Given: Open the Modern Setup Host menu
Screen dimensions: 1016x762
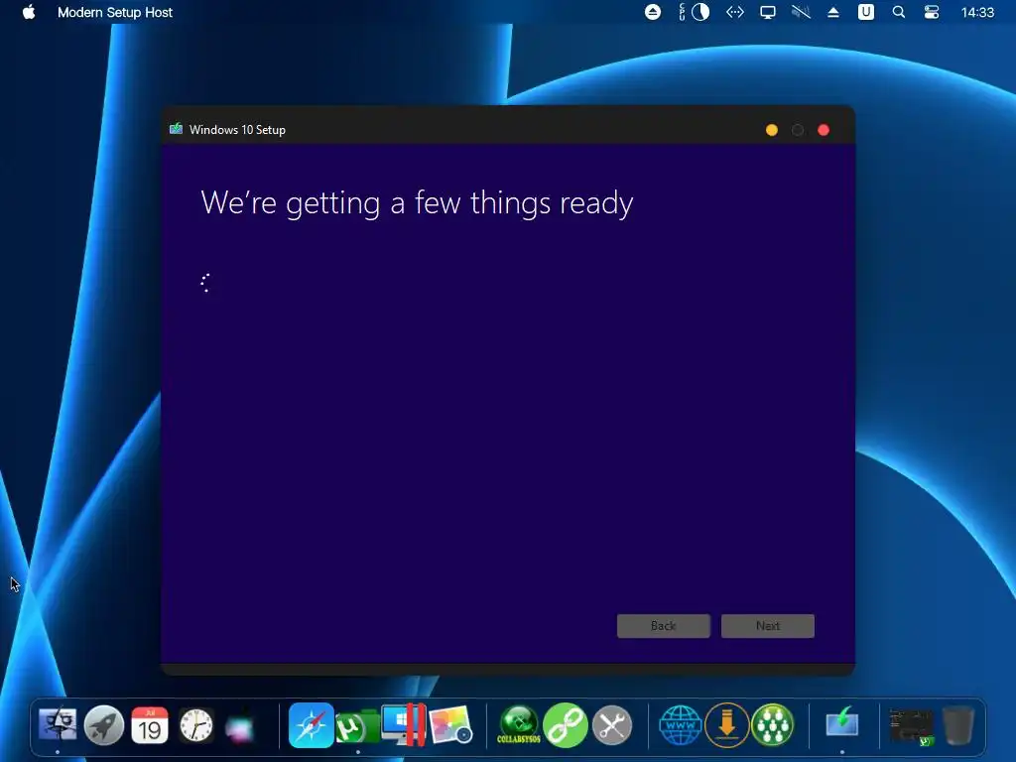Looking at the screenshot, I should [x=115, y=12].
